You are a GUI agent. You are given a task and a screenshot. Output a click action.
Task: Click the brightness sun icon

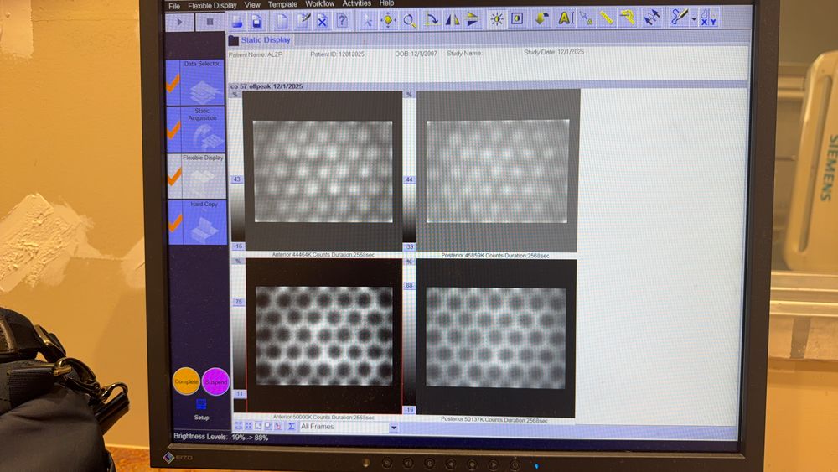(497, 19)
